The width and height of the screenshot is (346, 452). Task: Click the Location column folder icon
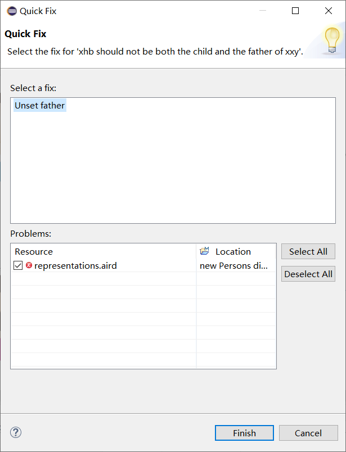pos(204,251)
